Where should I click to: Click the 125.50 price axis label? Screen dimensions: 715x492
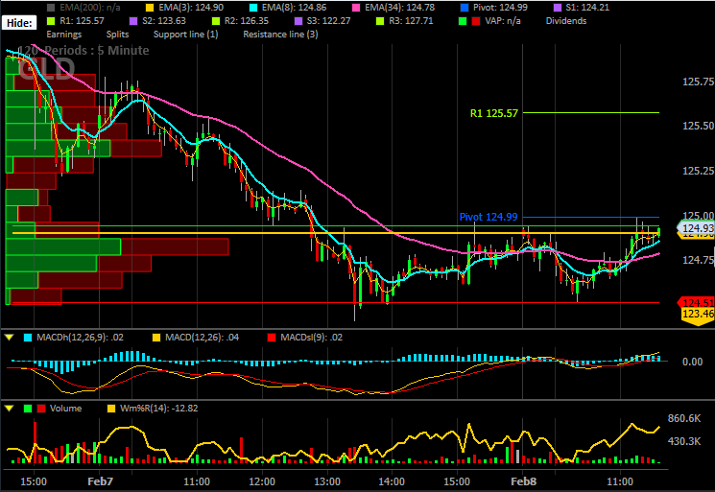(698, 126)
